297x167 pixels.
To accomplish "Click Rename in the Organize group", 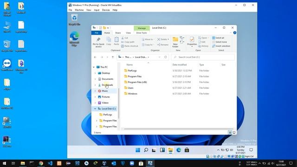I will tap(163, 45).
